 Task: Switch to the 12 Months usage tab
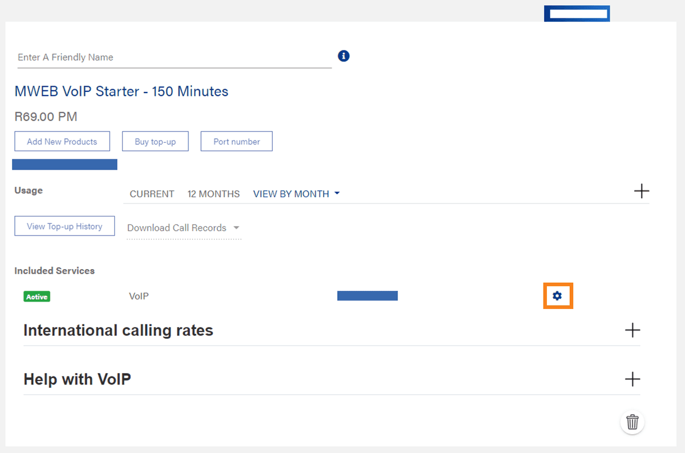(213, 194)
